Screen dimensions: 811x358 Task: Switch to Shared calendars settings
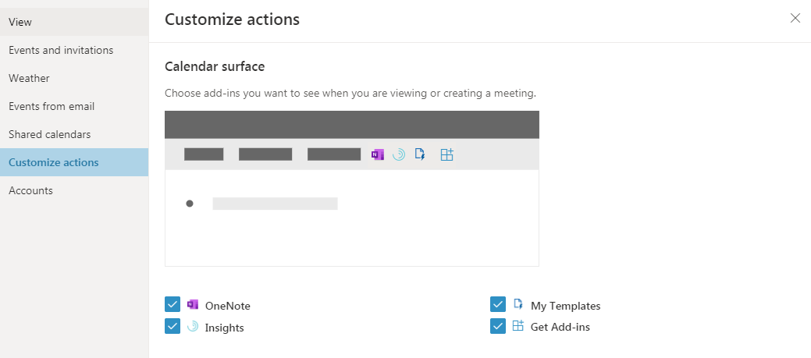click(49, 134)
